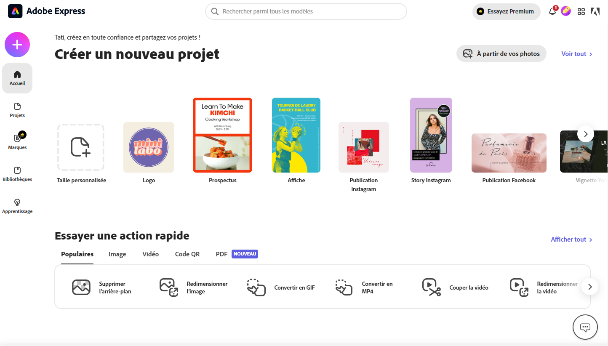This screenshot has height=346, width=608.
Task: Switch to the Code QR tab
Action: coord(187,254)
